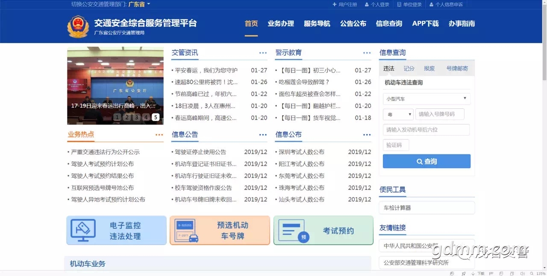Expand the 小型汽车 vehicle type dropdown

[426, 99]
